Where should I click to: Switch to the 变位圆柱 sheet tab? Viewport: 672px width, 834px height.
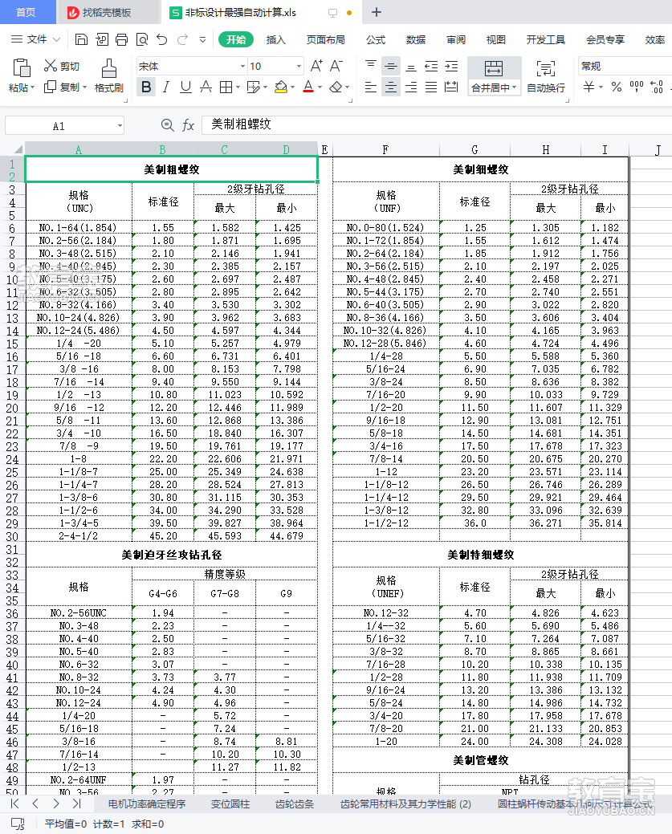[x=230, y=804]
